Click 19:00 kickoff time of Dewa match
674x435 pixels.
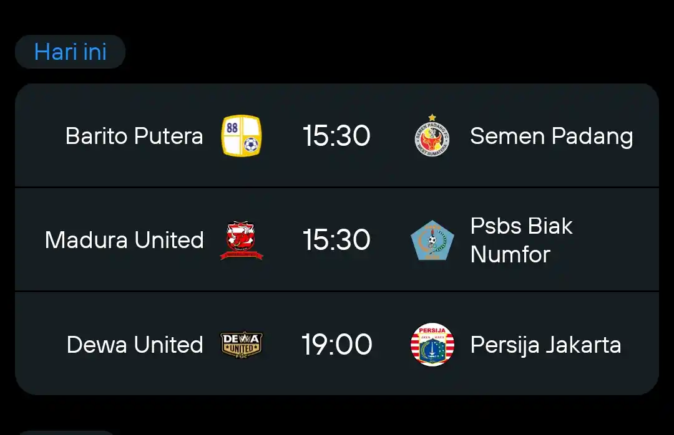coord(336,345)
